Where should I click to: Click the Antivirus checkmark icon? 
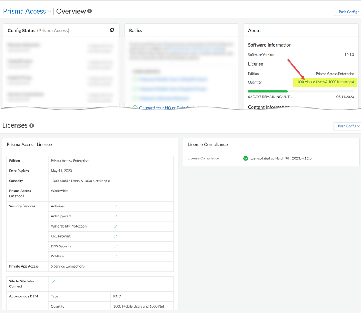pyautogui.click(x=116, y=206)
